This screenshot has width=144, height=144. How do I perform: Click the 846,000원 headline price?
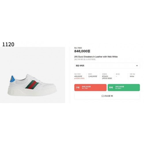point(82,51)
